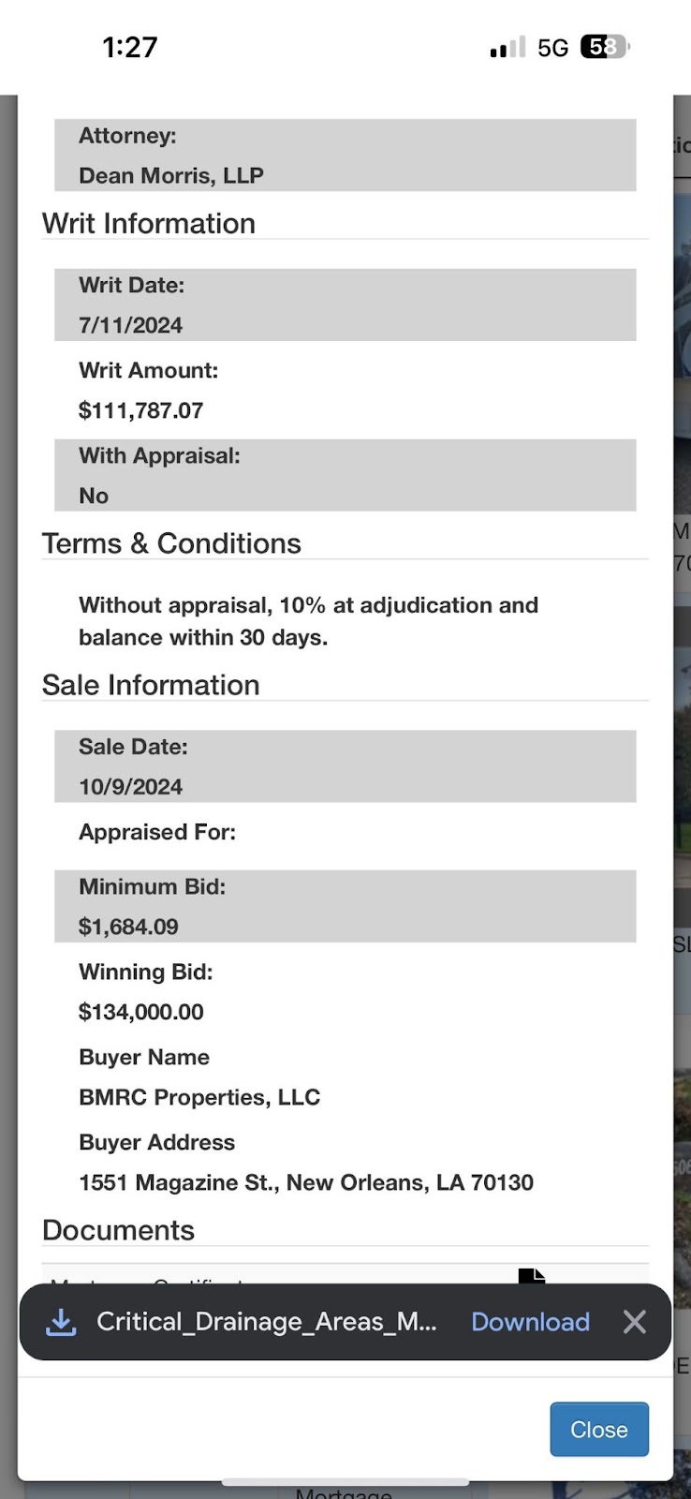Tap the Writ Information section heading

click(x=149, y=224)
